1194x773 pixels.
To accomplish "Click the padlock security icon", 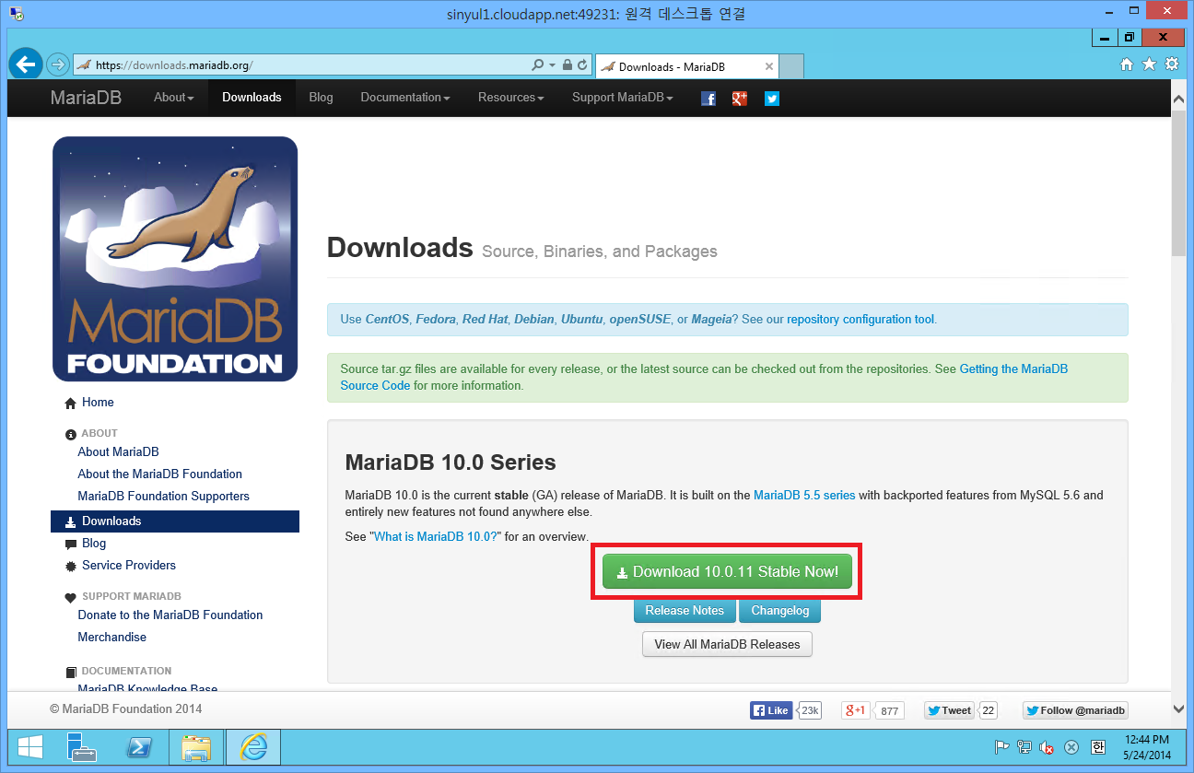I will coord(568,65).
